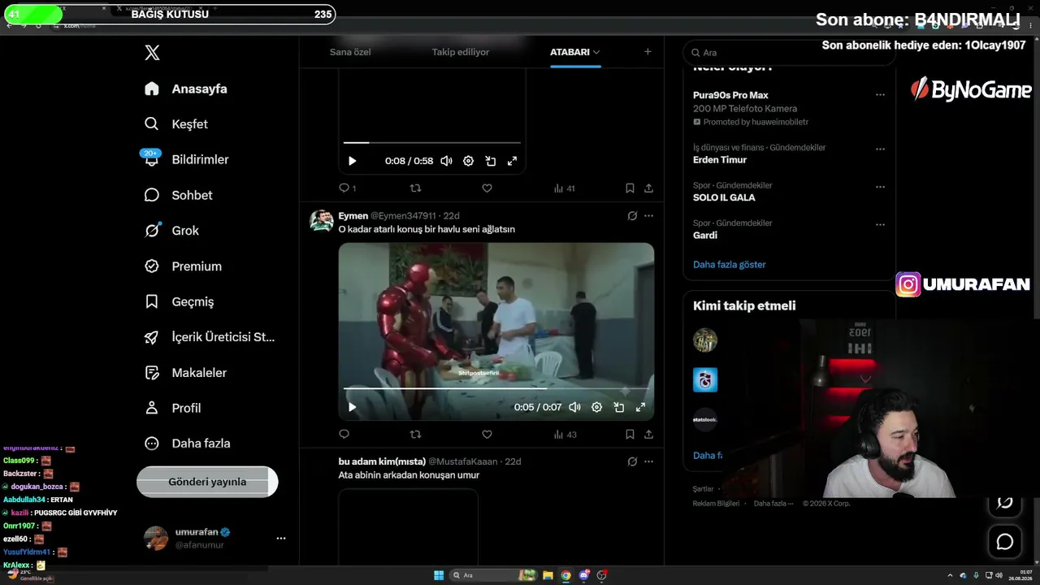Screen dimensions: 1040x585
Task: Open umurafan account options menu
Action: pos(281,538)
